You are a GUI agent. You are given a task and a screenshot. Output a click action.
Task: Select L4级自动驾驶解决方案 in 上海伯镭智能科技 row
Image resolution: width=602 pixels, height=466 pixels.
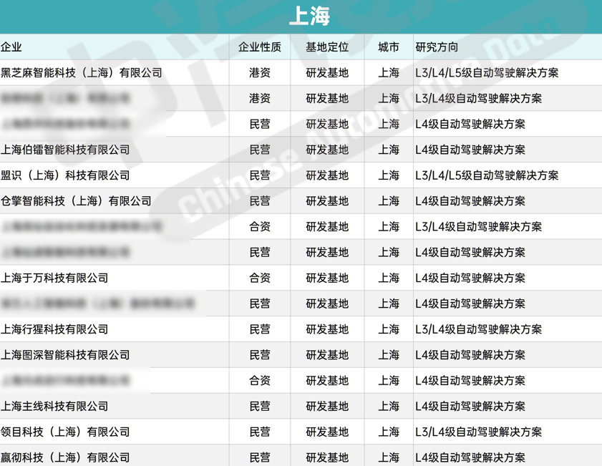[x=470, y=150]
